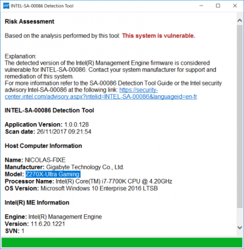Image resolution: width=244 pixels, height=249 pixels.
Task: Click the 'INTEL-SA-00086 Detection Tool' bold heading
Action: (49, 110)
